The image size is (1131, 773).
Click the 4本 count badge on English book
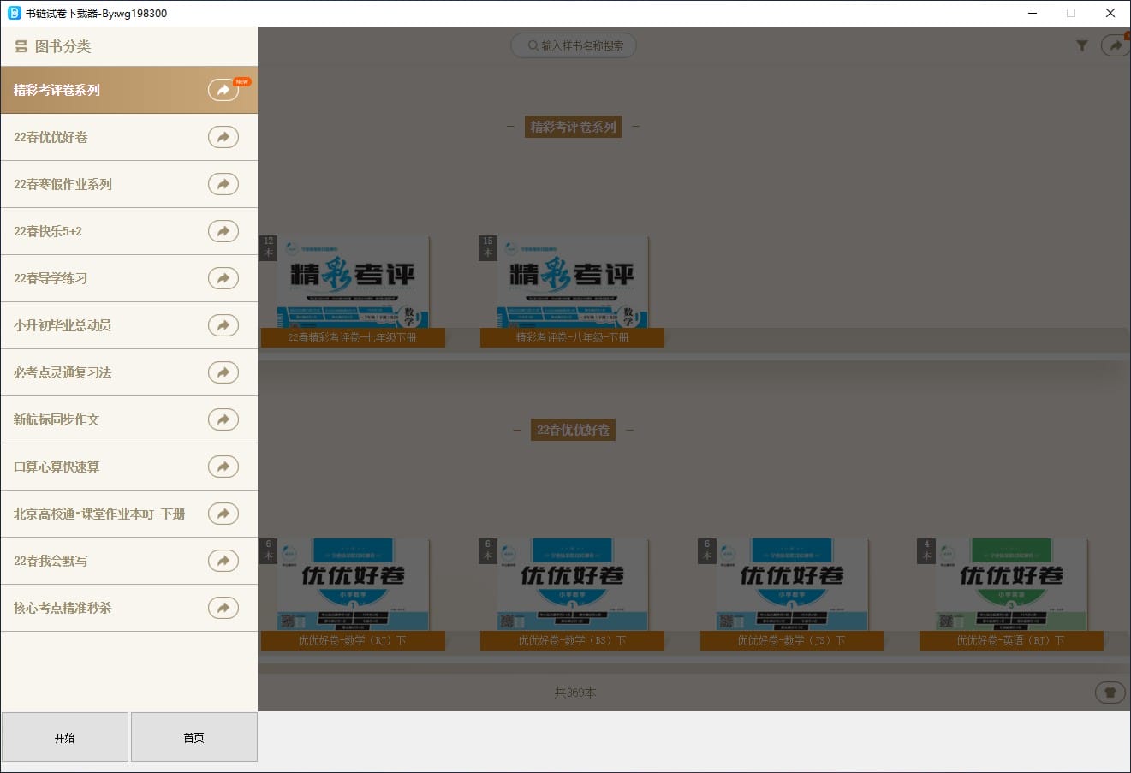point(927,550)
